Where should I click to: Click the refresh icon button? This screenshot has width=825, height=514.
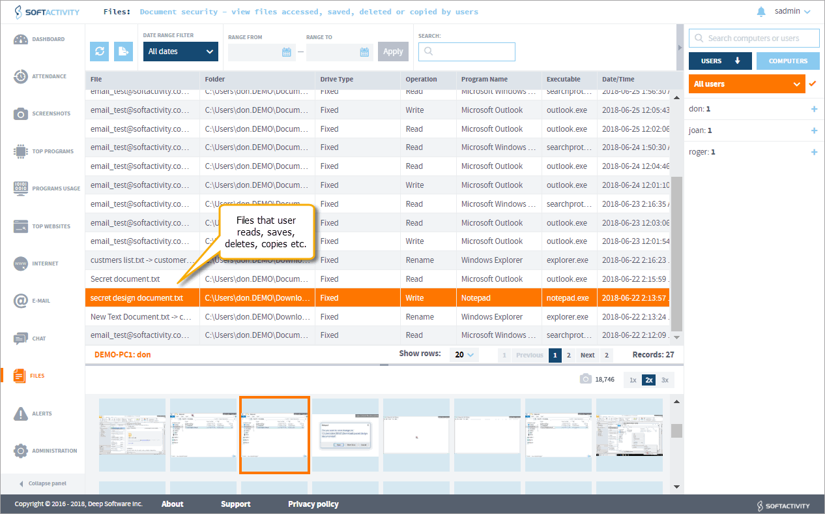pyautogui.click(x=100, y=52)
